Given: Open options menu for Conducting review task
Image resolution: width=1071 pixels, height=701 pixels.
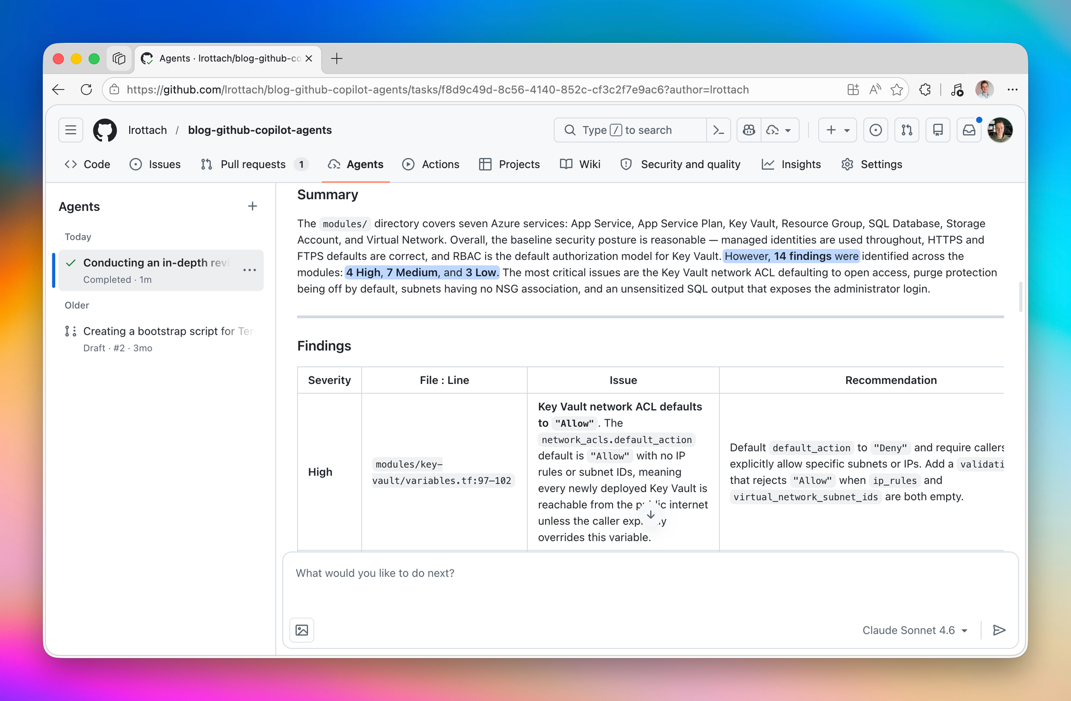Looking at the screenshot, I should pyautogui.click(x=250, y=270).
